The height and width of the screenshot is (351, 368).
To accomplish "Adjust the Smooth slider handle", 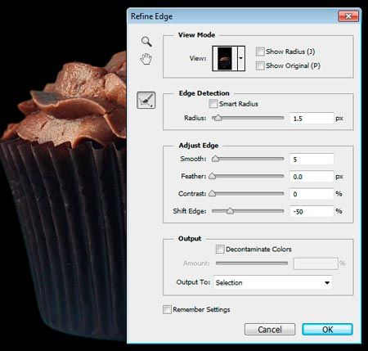I will [215, 159].
